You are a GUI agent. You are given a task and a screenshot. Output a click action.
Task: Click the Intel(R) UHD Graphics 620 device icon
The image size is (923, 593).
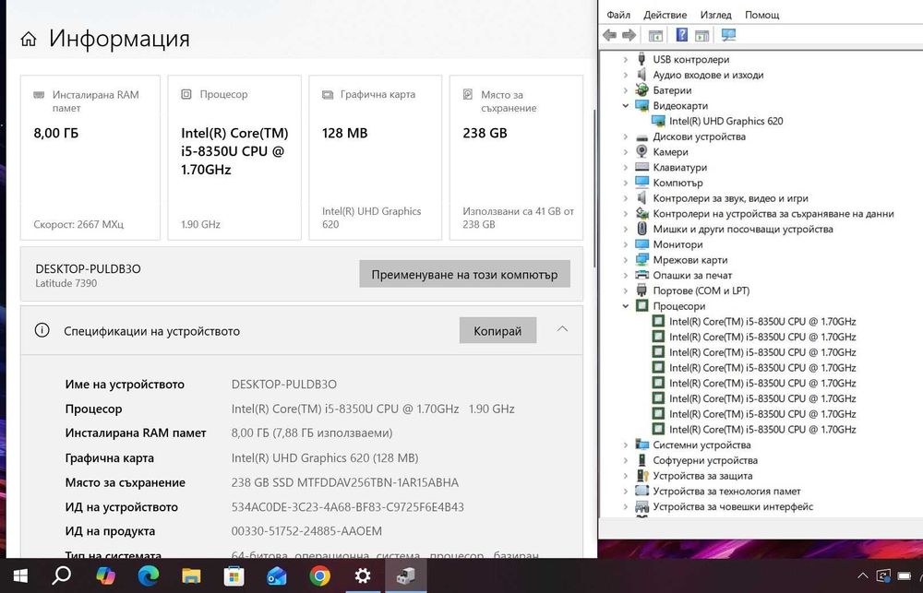coord(658,121)
